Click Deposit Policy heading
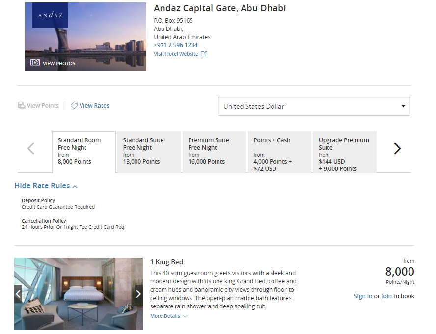The image size is (436, 334). [x=38, y=200]
